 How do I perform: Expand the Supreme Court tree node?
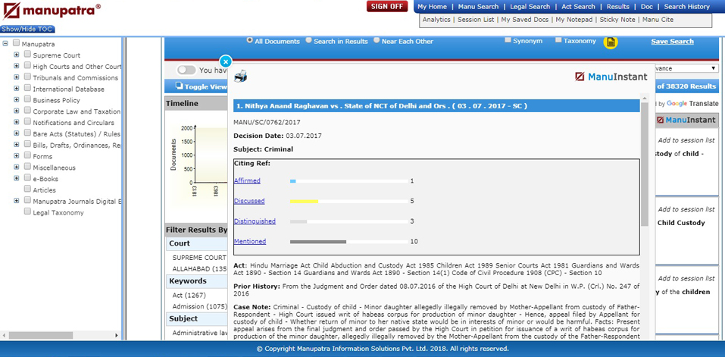16,55
